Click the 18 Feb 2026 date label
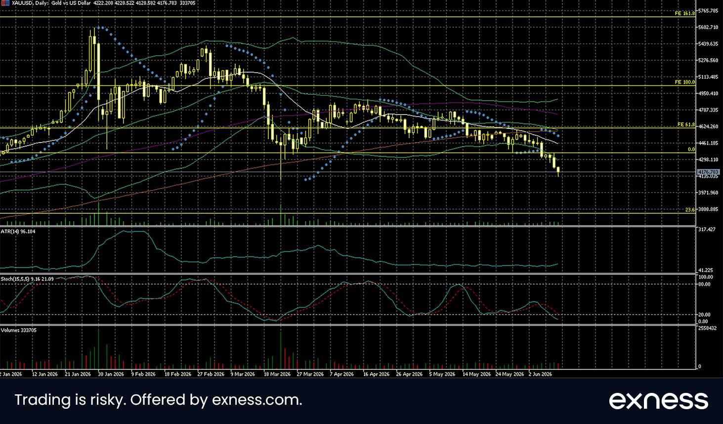The height and width of the screenshot is (424, 723). [x=177, y=374]
